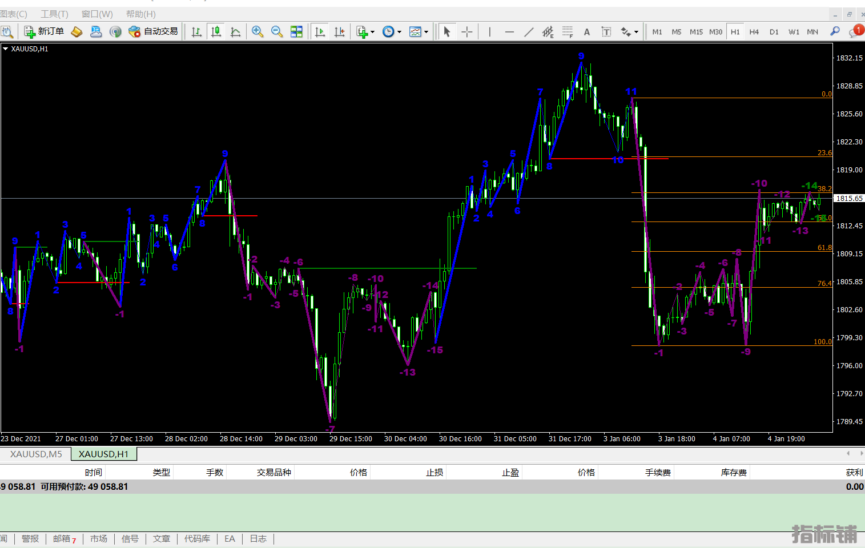The image size is (865, 548).
Task: Select the horizontal line drawing tool
Action: tap(509, 31)
